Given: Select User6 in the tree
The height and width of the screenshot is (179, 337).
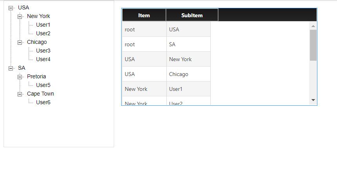Looking at the screenshot, I should coord(43,102).
